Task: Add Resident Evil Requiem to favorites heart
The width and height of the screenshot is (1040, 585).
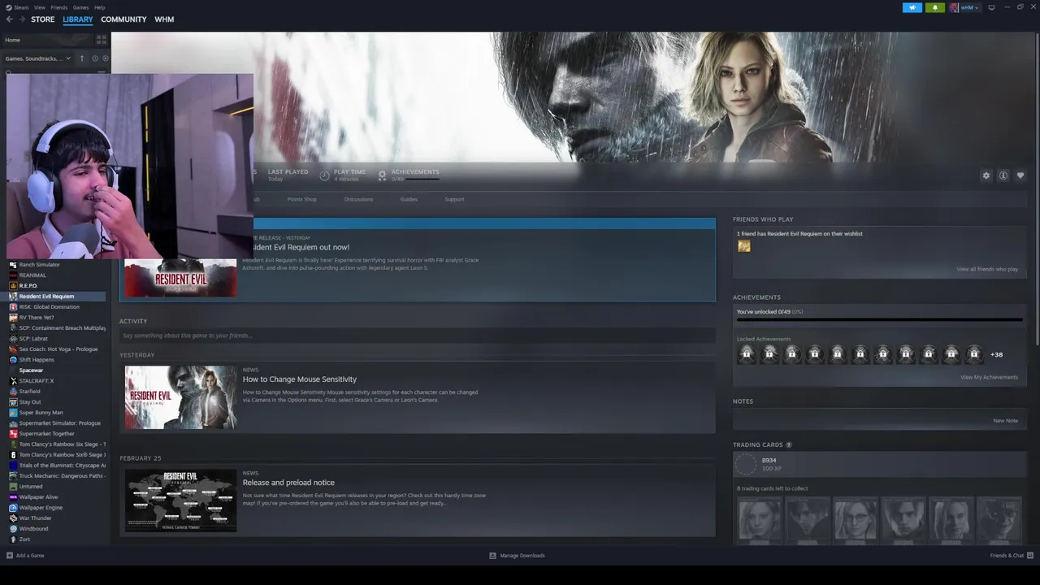Action: tap(1020, 175)
